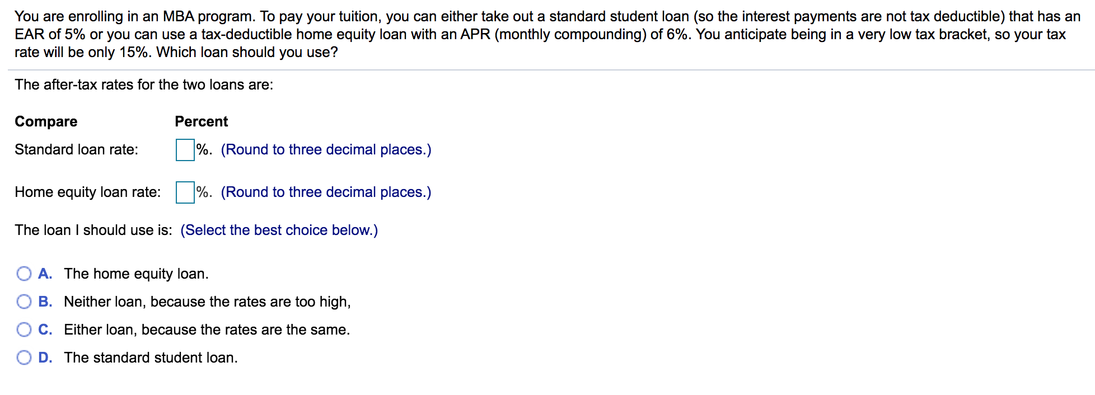The height and width of the screenshot is (395, 1095).
Task: Click the Compare column header
Action: pyautogui.click(x=45, y=121)
